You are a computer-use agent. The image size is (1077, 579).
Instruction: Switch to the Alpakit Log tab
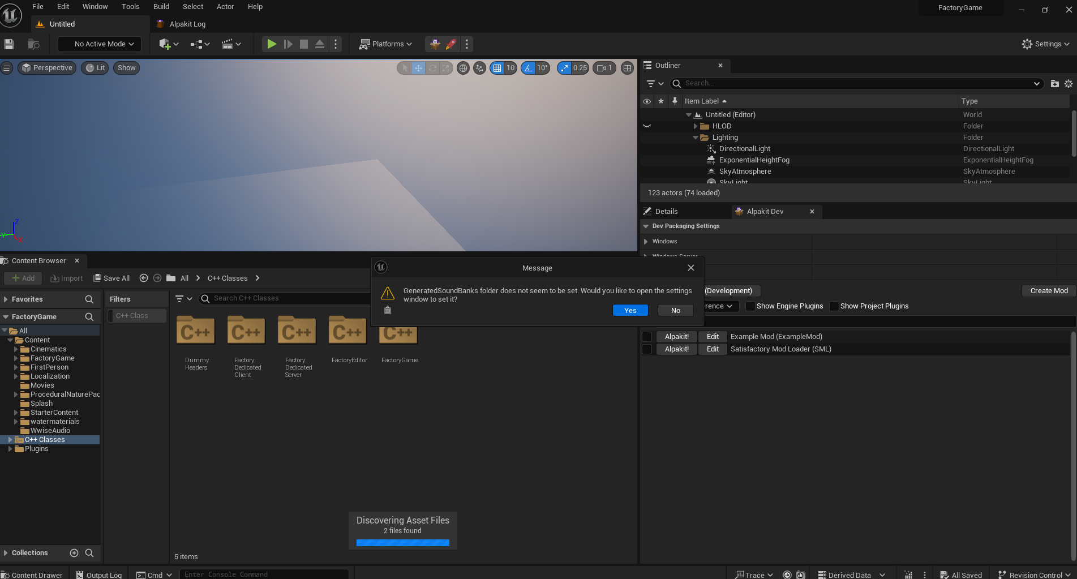187,24
